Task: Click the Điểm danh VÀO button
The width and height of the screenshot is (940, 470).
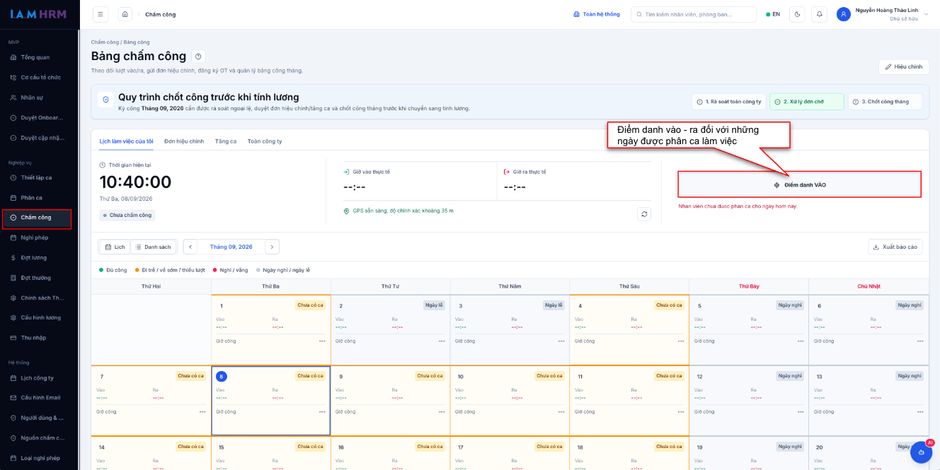Action: tap(799, 184)
